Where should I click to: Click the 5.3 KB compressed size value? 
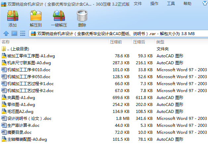pos(146,125)
